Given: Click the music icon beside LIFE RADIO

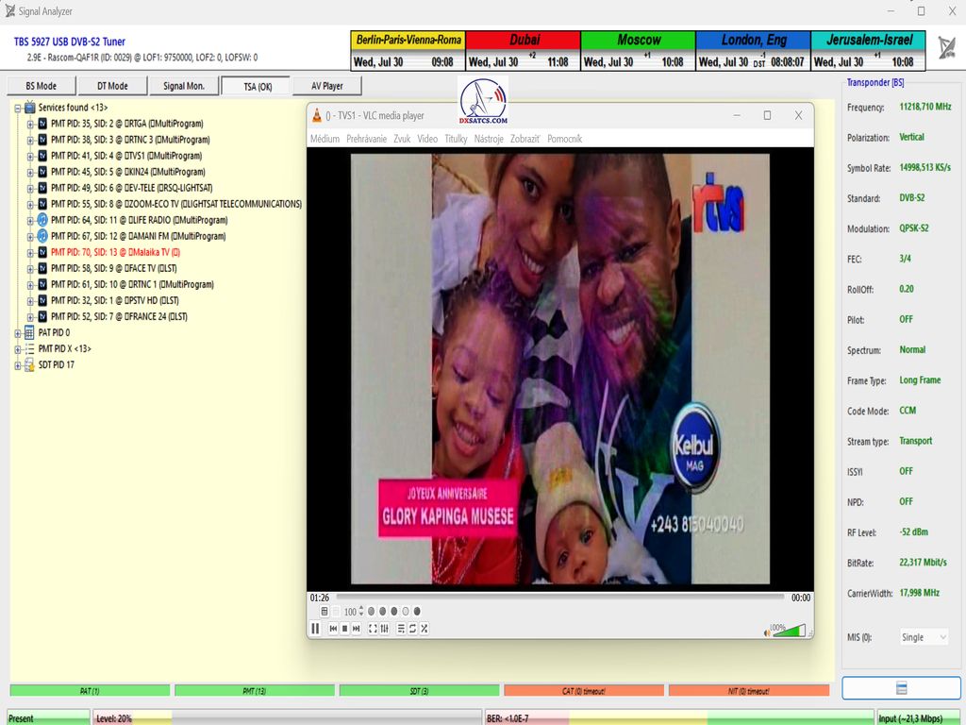Looking at the screenshot, I should 42,220.
